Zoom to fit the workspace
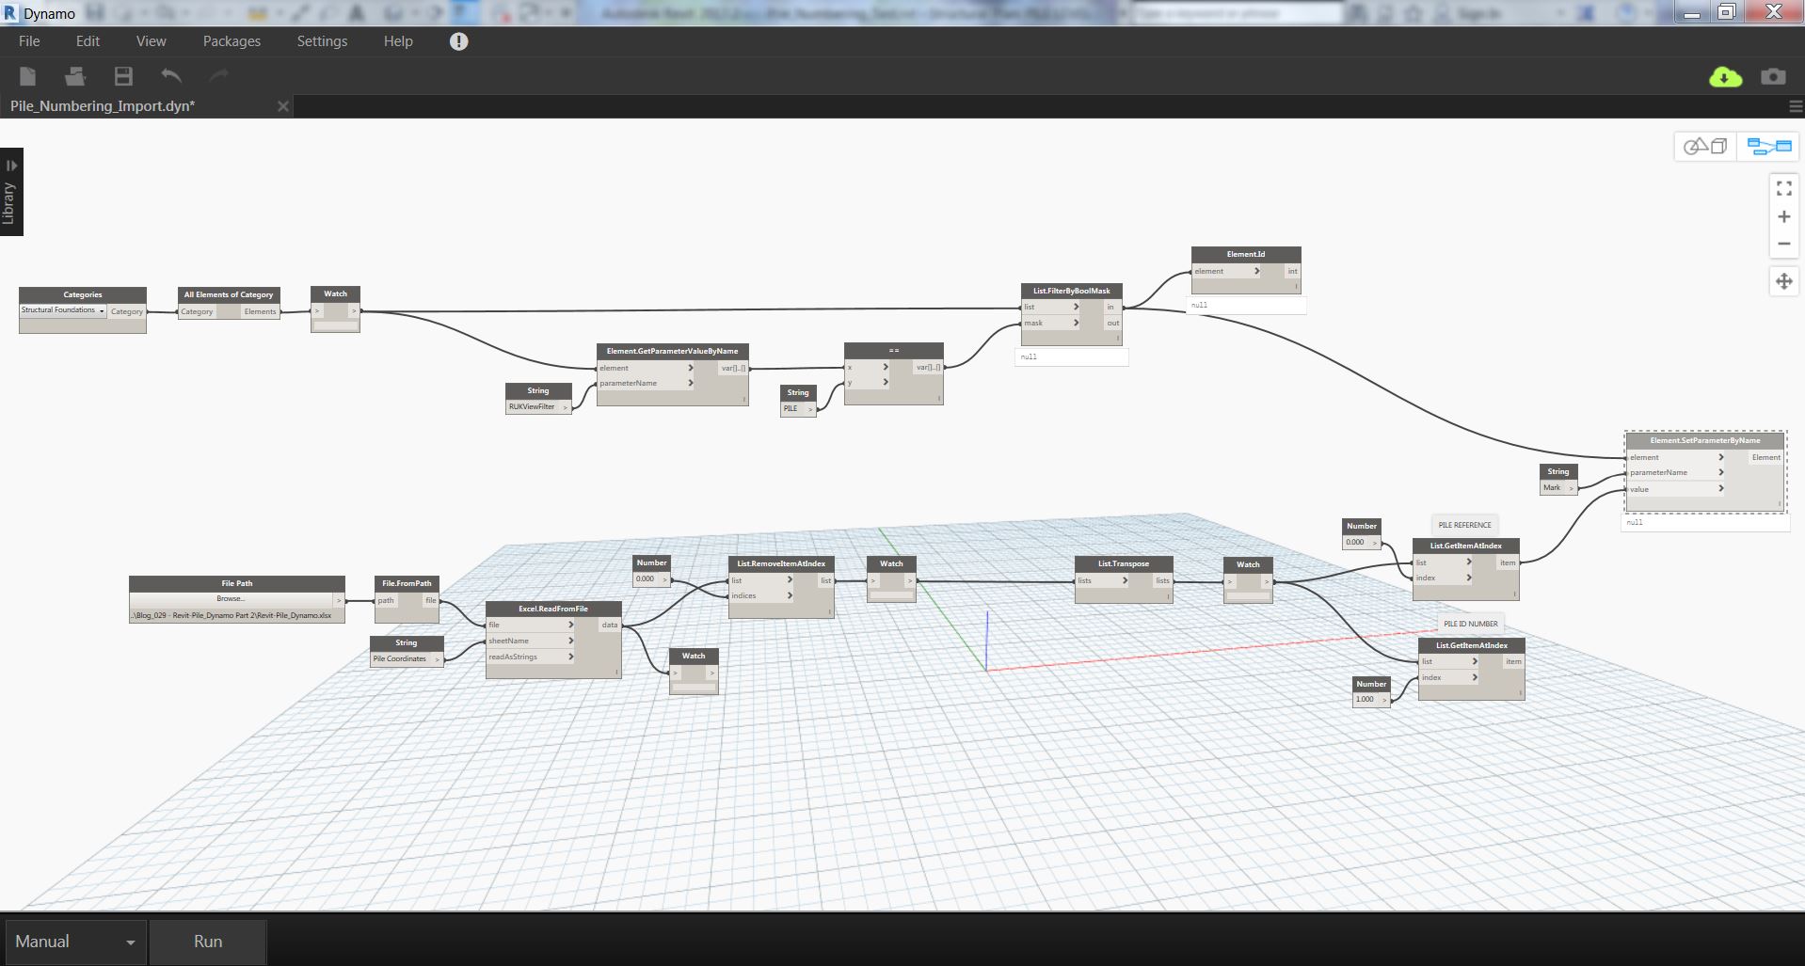1805x966 pixels. pos(1783,189)
